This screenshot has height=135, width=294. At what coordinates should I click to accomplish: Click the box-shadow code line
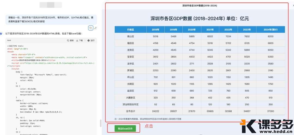tap(41, 112)
